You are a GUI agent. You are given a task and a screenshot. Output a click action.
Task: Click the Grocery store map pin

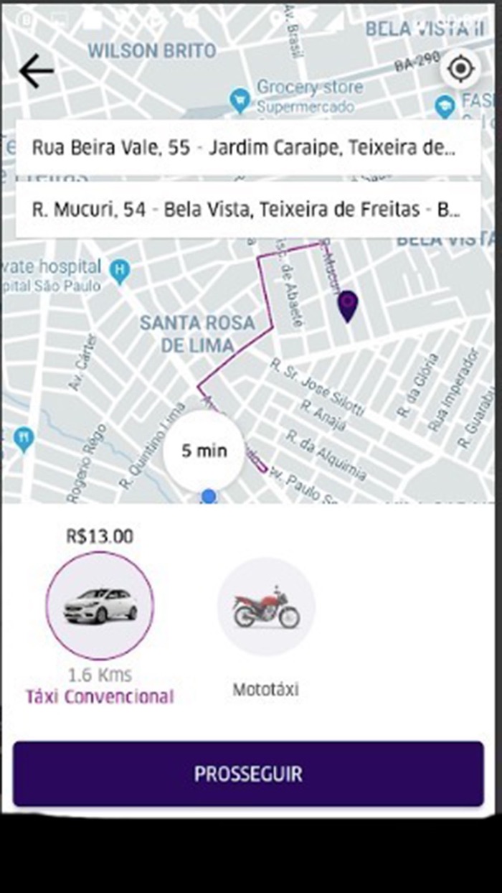coord(239,98)
